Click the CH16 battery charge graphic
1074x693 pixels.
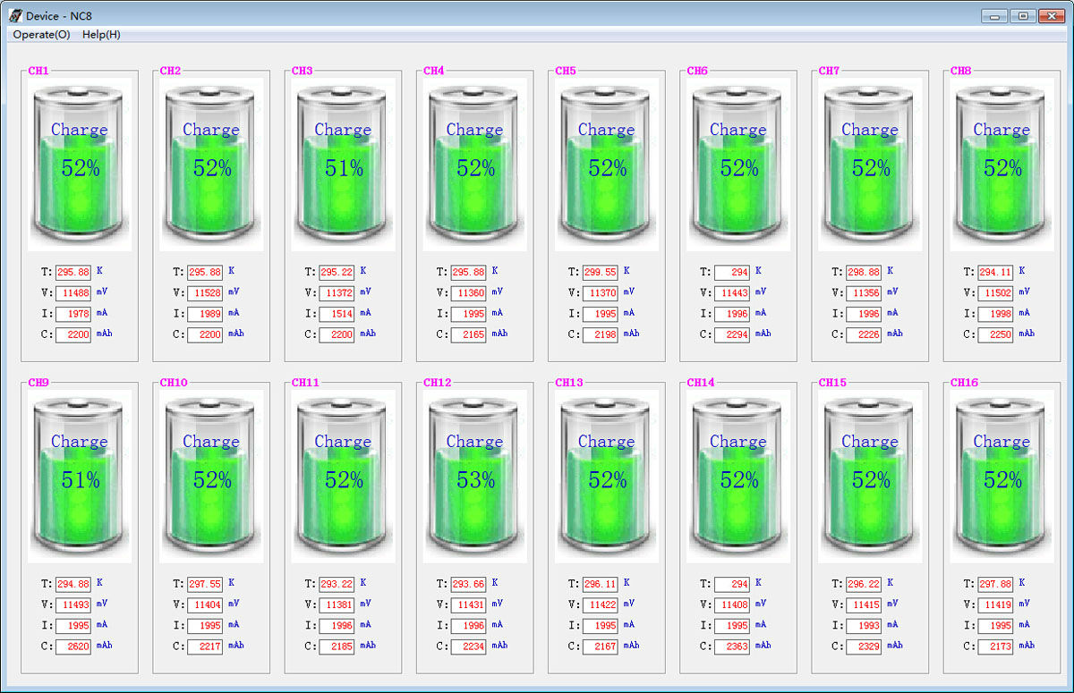click(x=1002, y=476)
